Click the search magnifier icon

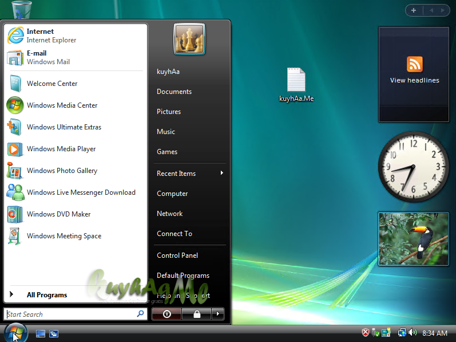click(141, 314)
